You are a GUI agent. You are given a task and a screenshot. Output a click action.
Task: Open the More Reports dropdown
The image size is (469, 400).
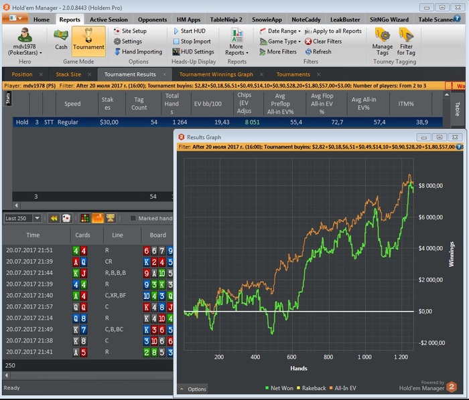click(x=237, y=41)
